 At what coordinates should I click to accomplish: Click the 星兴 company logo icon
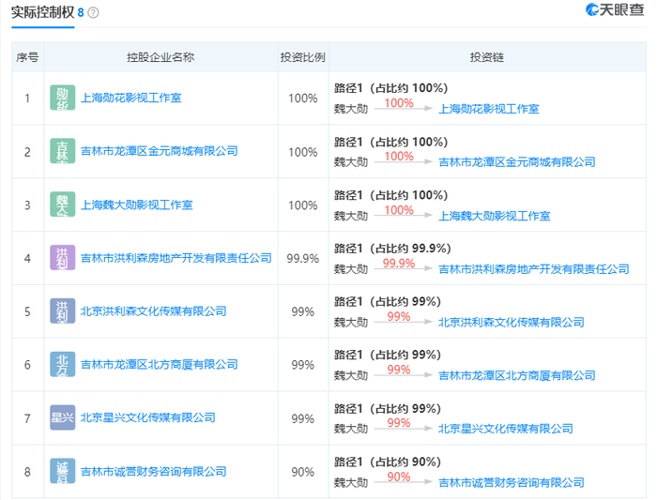pyautogui.click(x=63, y=417)
